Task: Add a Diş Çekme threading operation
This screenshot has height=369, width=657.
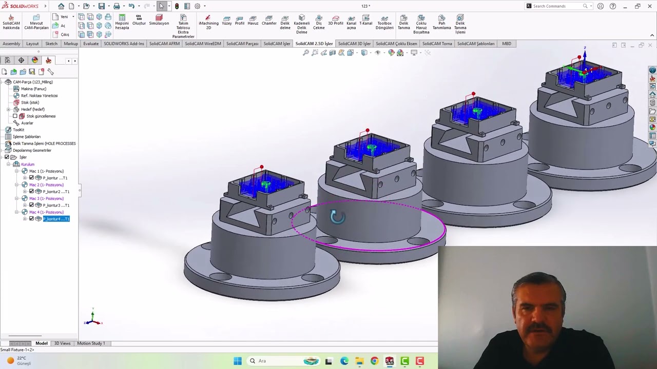Action: point(319,22)
